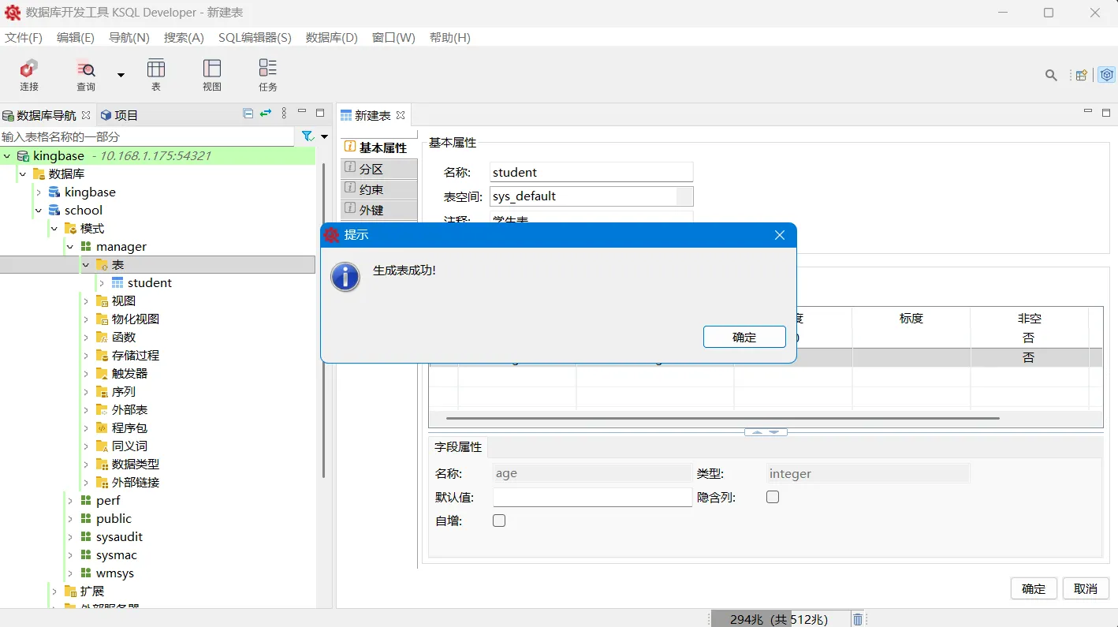Collapse all nodes in database navigator
This screenshot has width=1118, height=627.
248,114
